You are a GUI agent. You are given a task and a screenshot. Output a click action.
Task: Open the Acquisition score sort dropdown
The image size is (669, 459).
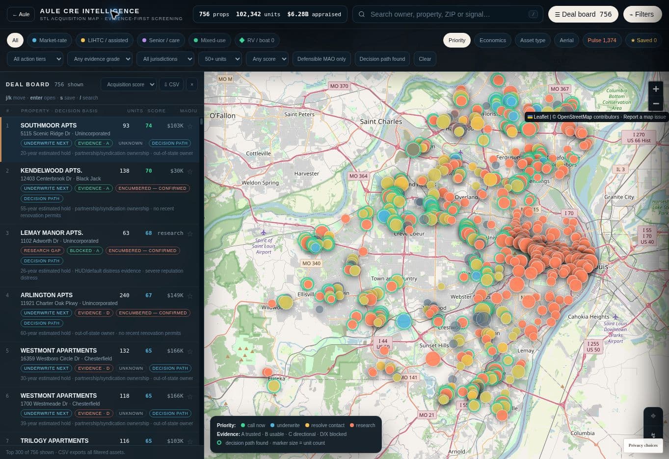[x=129, y=84]
